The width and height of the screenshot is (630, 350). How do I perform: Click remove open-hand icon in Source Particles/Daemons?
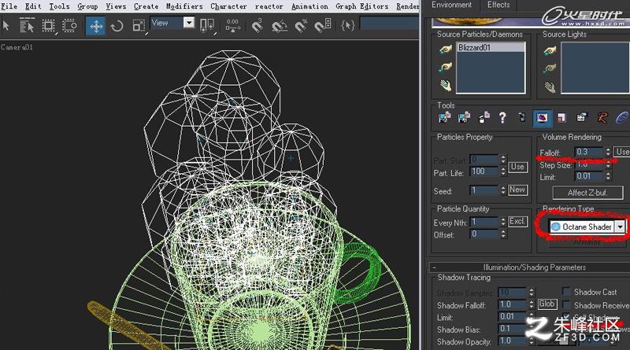(445, 85)
